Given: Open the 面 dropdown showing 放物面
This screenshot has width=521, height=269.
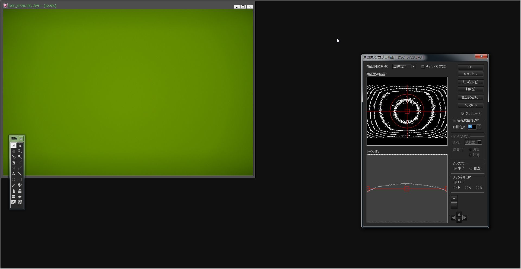Looking at the screenshot, I should [x=473, y=142].
